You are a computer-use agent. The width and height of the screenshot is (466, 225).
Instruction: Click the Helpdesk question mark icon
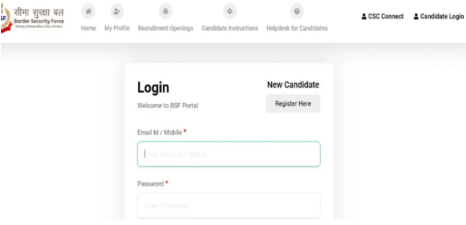tap(297, 11)
